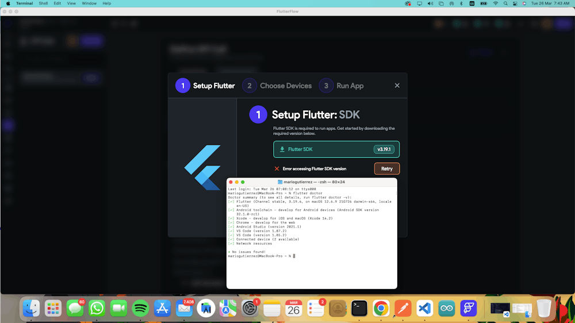Click the Wi-Fi status icon in menu bar
The width and height of the screenshot is (575, 323).
[496, 3]
